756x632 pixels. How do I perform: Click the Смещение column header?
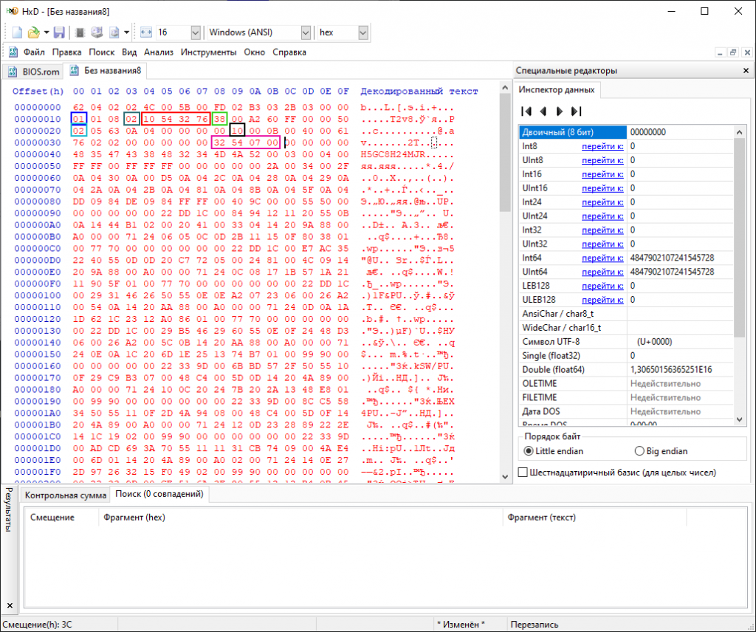coord(61,518)
